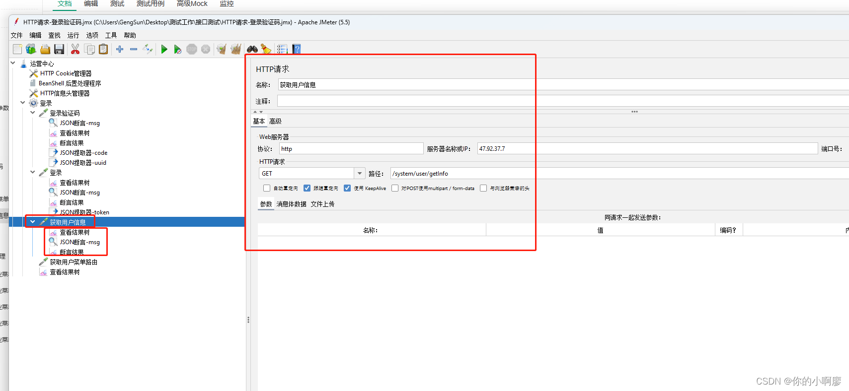Start test without pauses icon

(x=177, y=49)
